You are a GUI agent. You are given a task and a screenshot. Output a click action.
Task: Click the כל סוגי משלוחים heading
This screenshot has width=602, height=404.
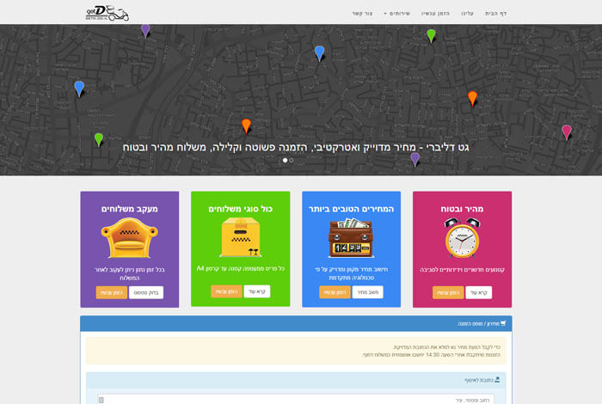pyautogui.click(x=240, y=209)
